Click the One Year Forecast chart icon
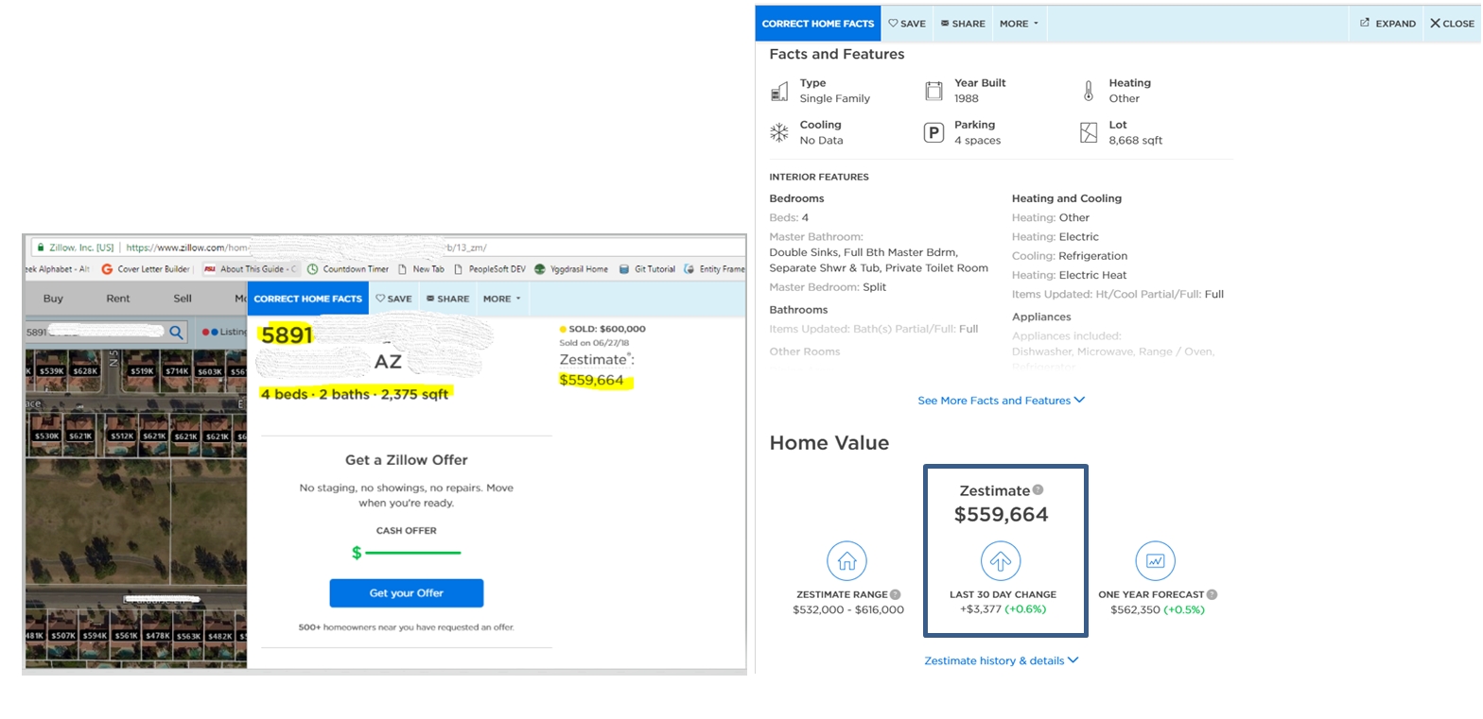Screen dimensions: 1483x719 pos(1155,561)
